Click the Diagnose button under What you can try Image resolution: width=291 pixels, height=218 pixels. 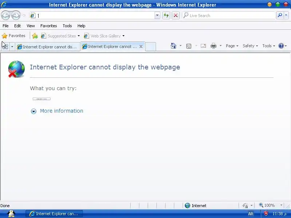[41, 99]
